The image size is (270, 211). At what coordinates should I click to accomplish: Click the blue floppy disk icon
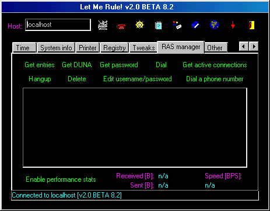[x=195, y=25]
